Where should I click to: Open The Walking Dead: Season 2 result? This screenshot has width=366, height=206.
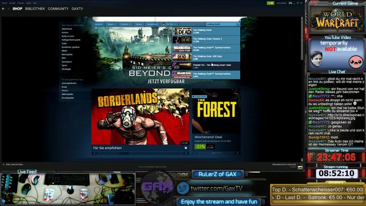pos(206,40)
